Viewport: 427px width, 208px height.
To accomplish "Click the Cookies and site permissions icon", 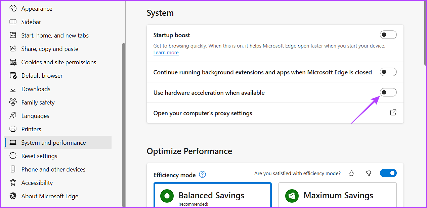I will tap(13, 62).
